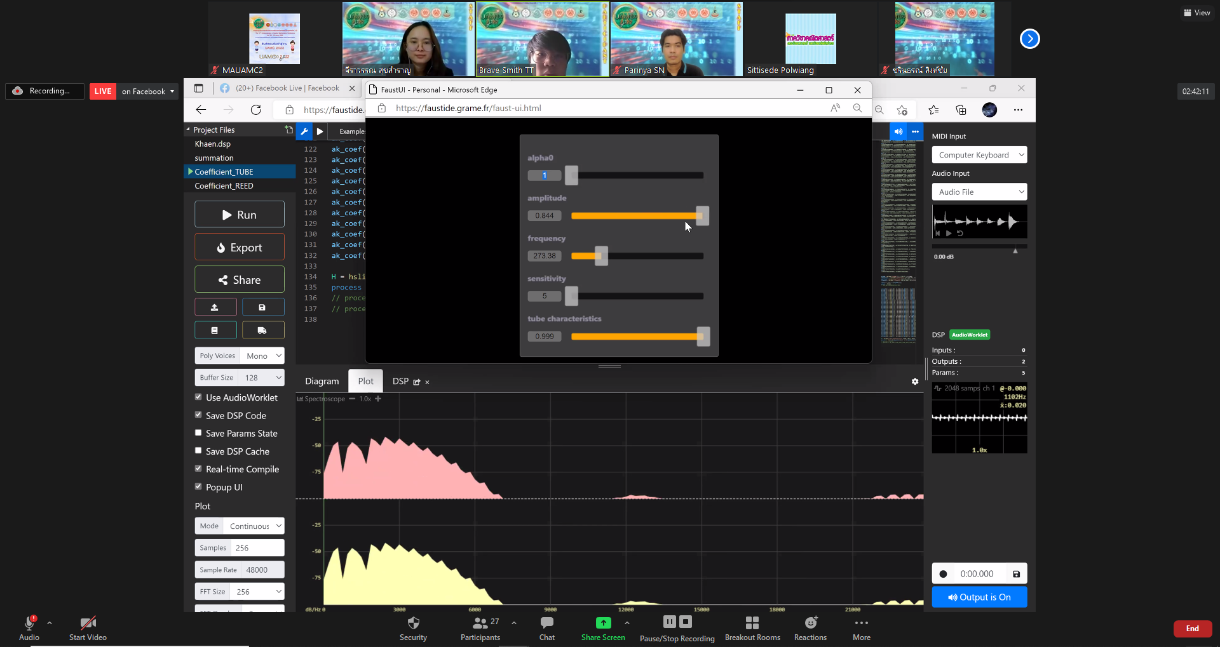Play the audio file preview
This screenshot has width=1220, height=647.
(x=949, y=233)
